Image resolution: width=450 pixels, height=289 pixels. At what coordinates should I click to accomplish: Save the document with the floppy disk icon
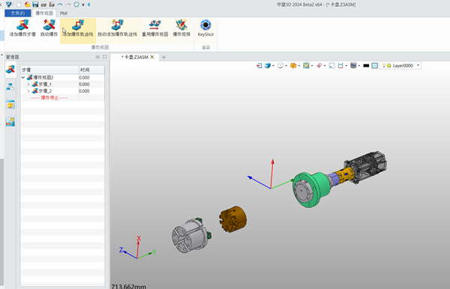(x=35, y=4)
